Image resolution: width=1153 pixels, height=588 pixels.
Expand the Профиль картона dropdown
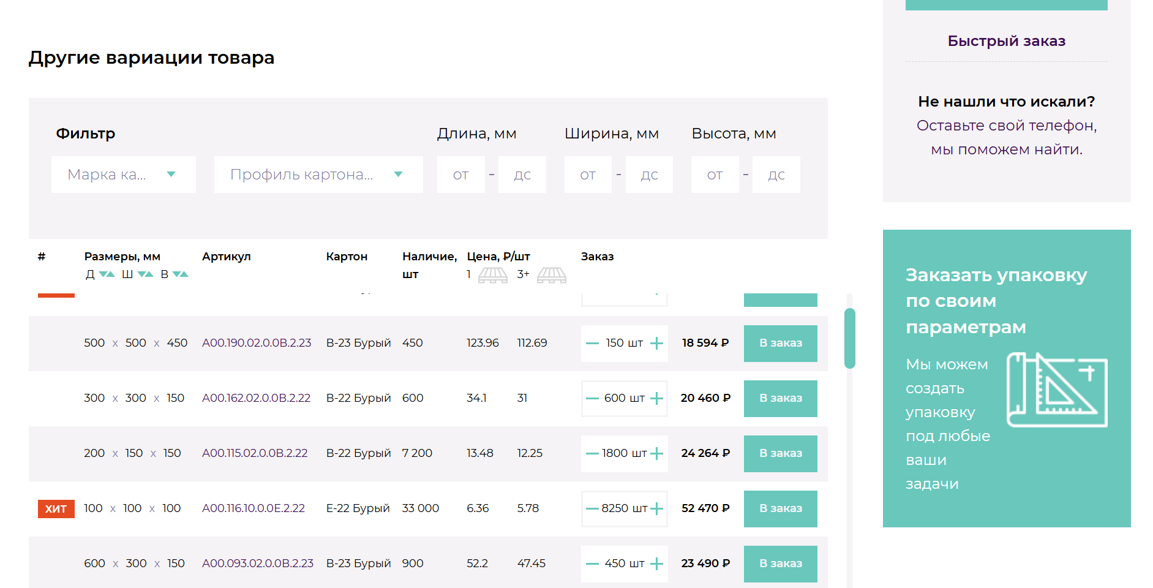pyautogui.click(x=318, y=175)
